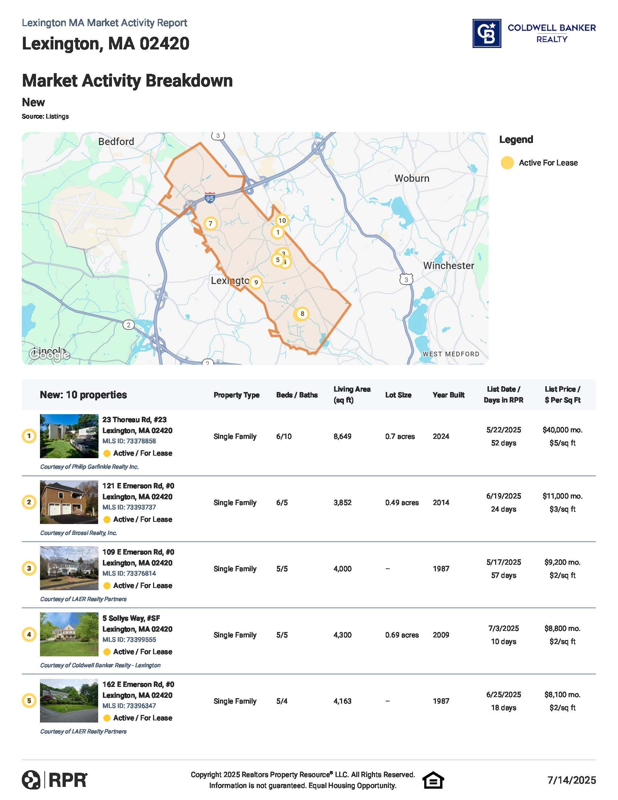Click the $9,200 mo. list price

click(x=563, y=562)
